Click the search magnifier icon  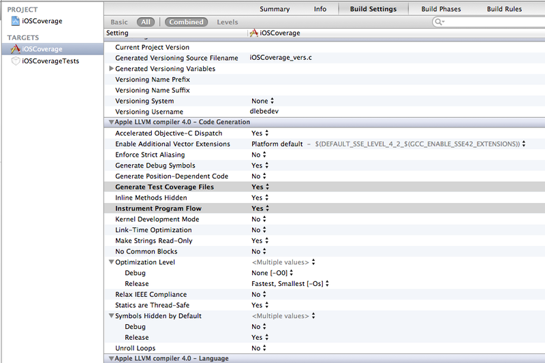pyautogui.click(x=439, y=22)
